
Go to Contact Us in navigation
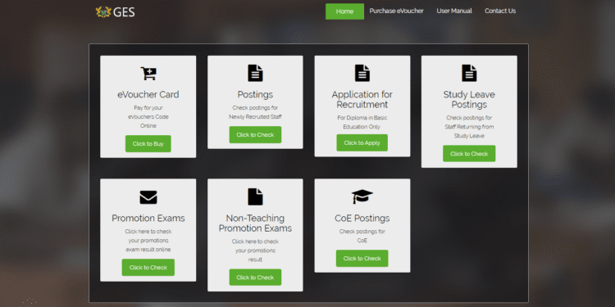[x=500, y=11]
